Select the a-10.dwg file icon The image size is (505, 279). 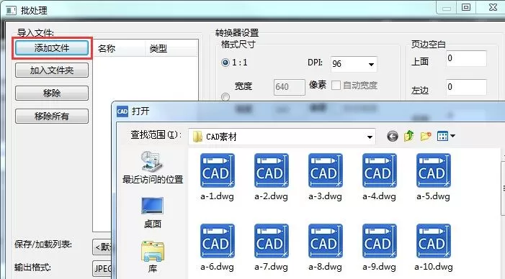pyautogui.click(x=434, y=241)
